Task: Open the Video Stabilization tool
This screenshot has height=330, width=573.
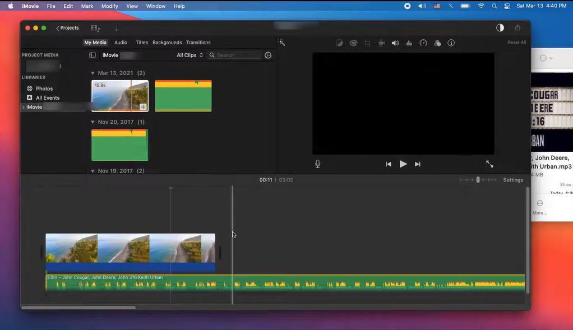Action: point(381,43)
